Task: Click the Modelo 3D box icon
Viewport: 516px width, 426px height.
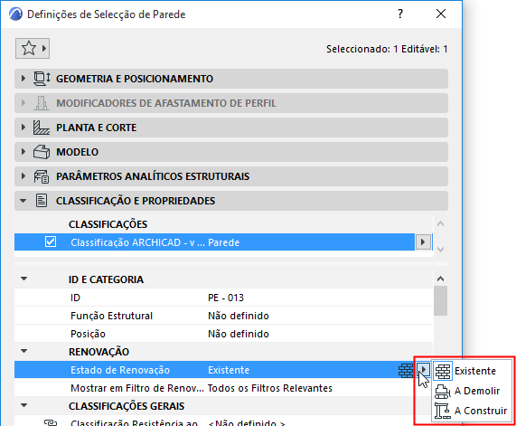Action: (42, 152)
